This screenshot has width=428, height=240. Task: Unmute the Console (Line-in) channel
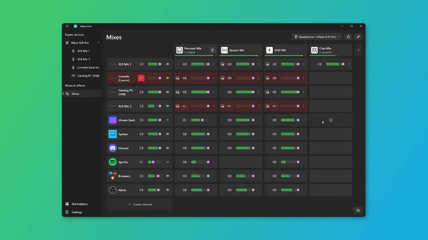pyautogui.click(x=141, y=78)
